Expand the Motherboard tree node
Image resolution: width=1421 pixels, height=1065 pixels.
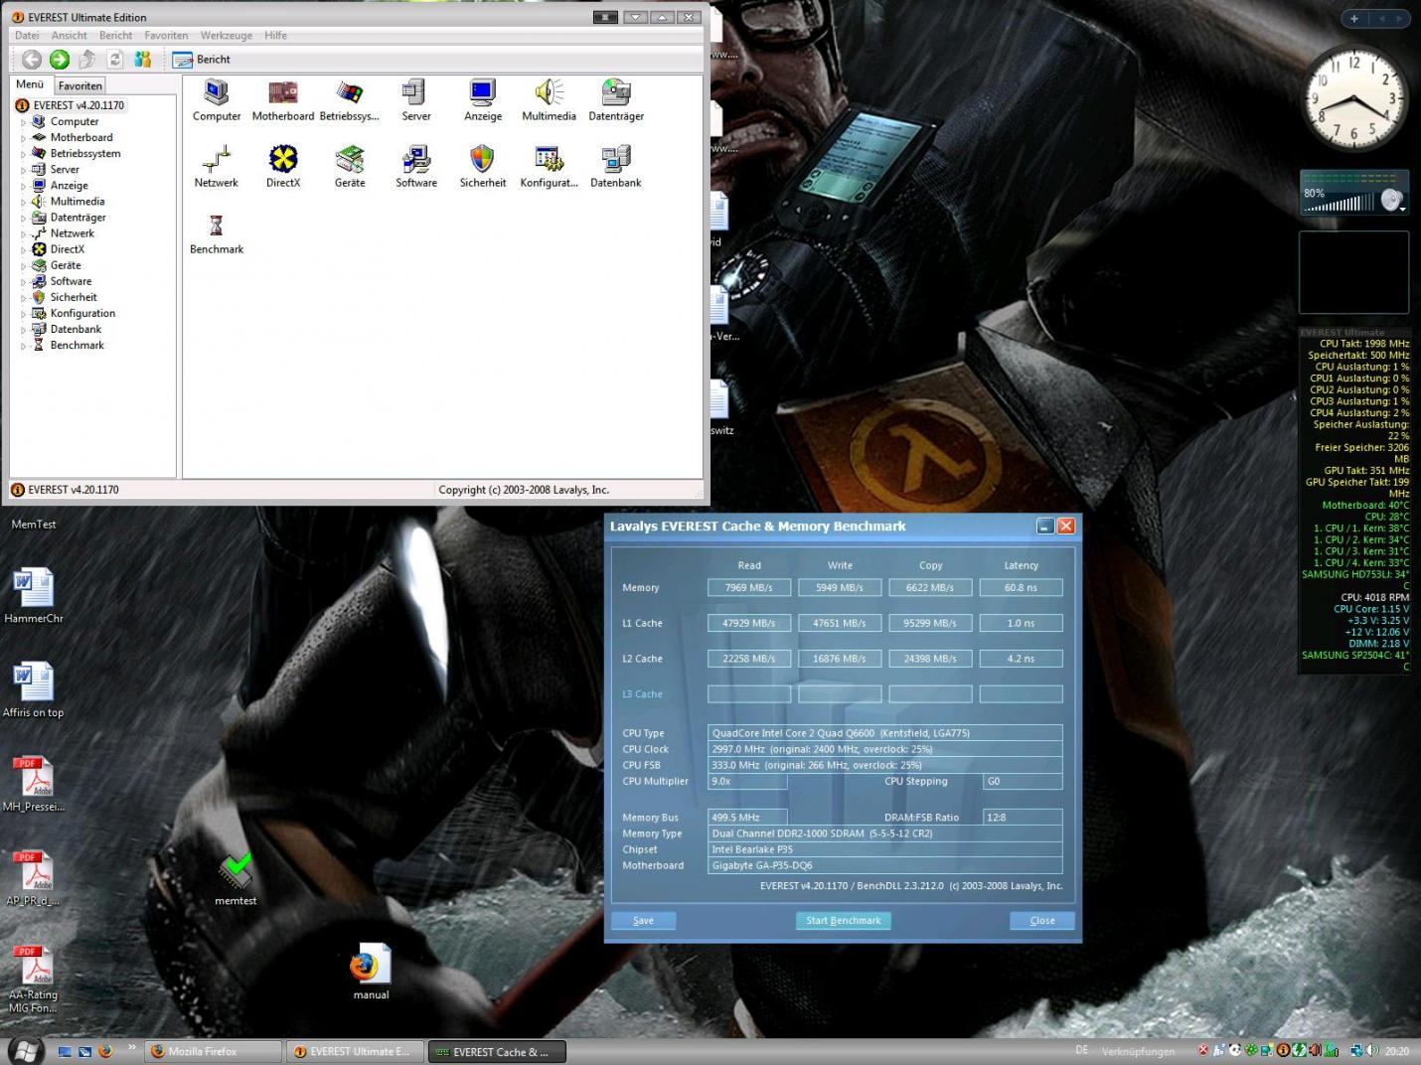(x=24, y=138)
